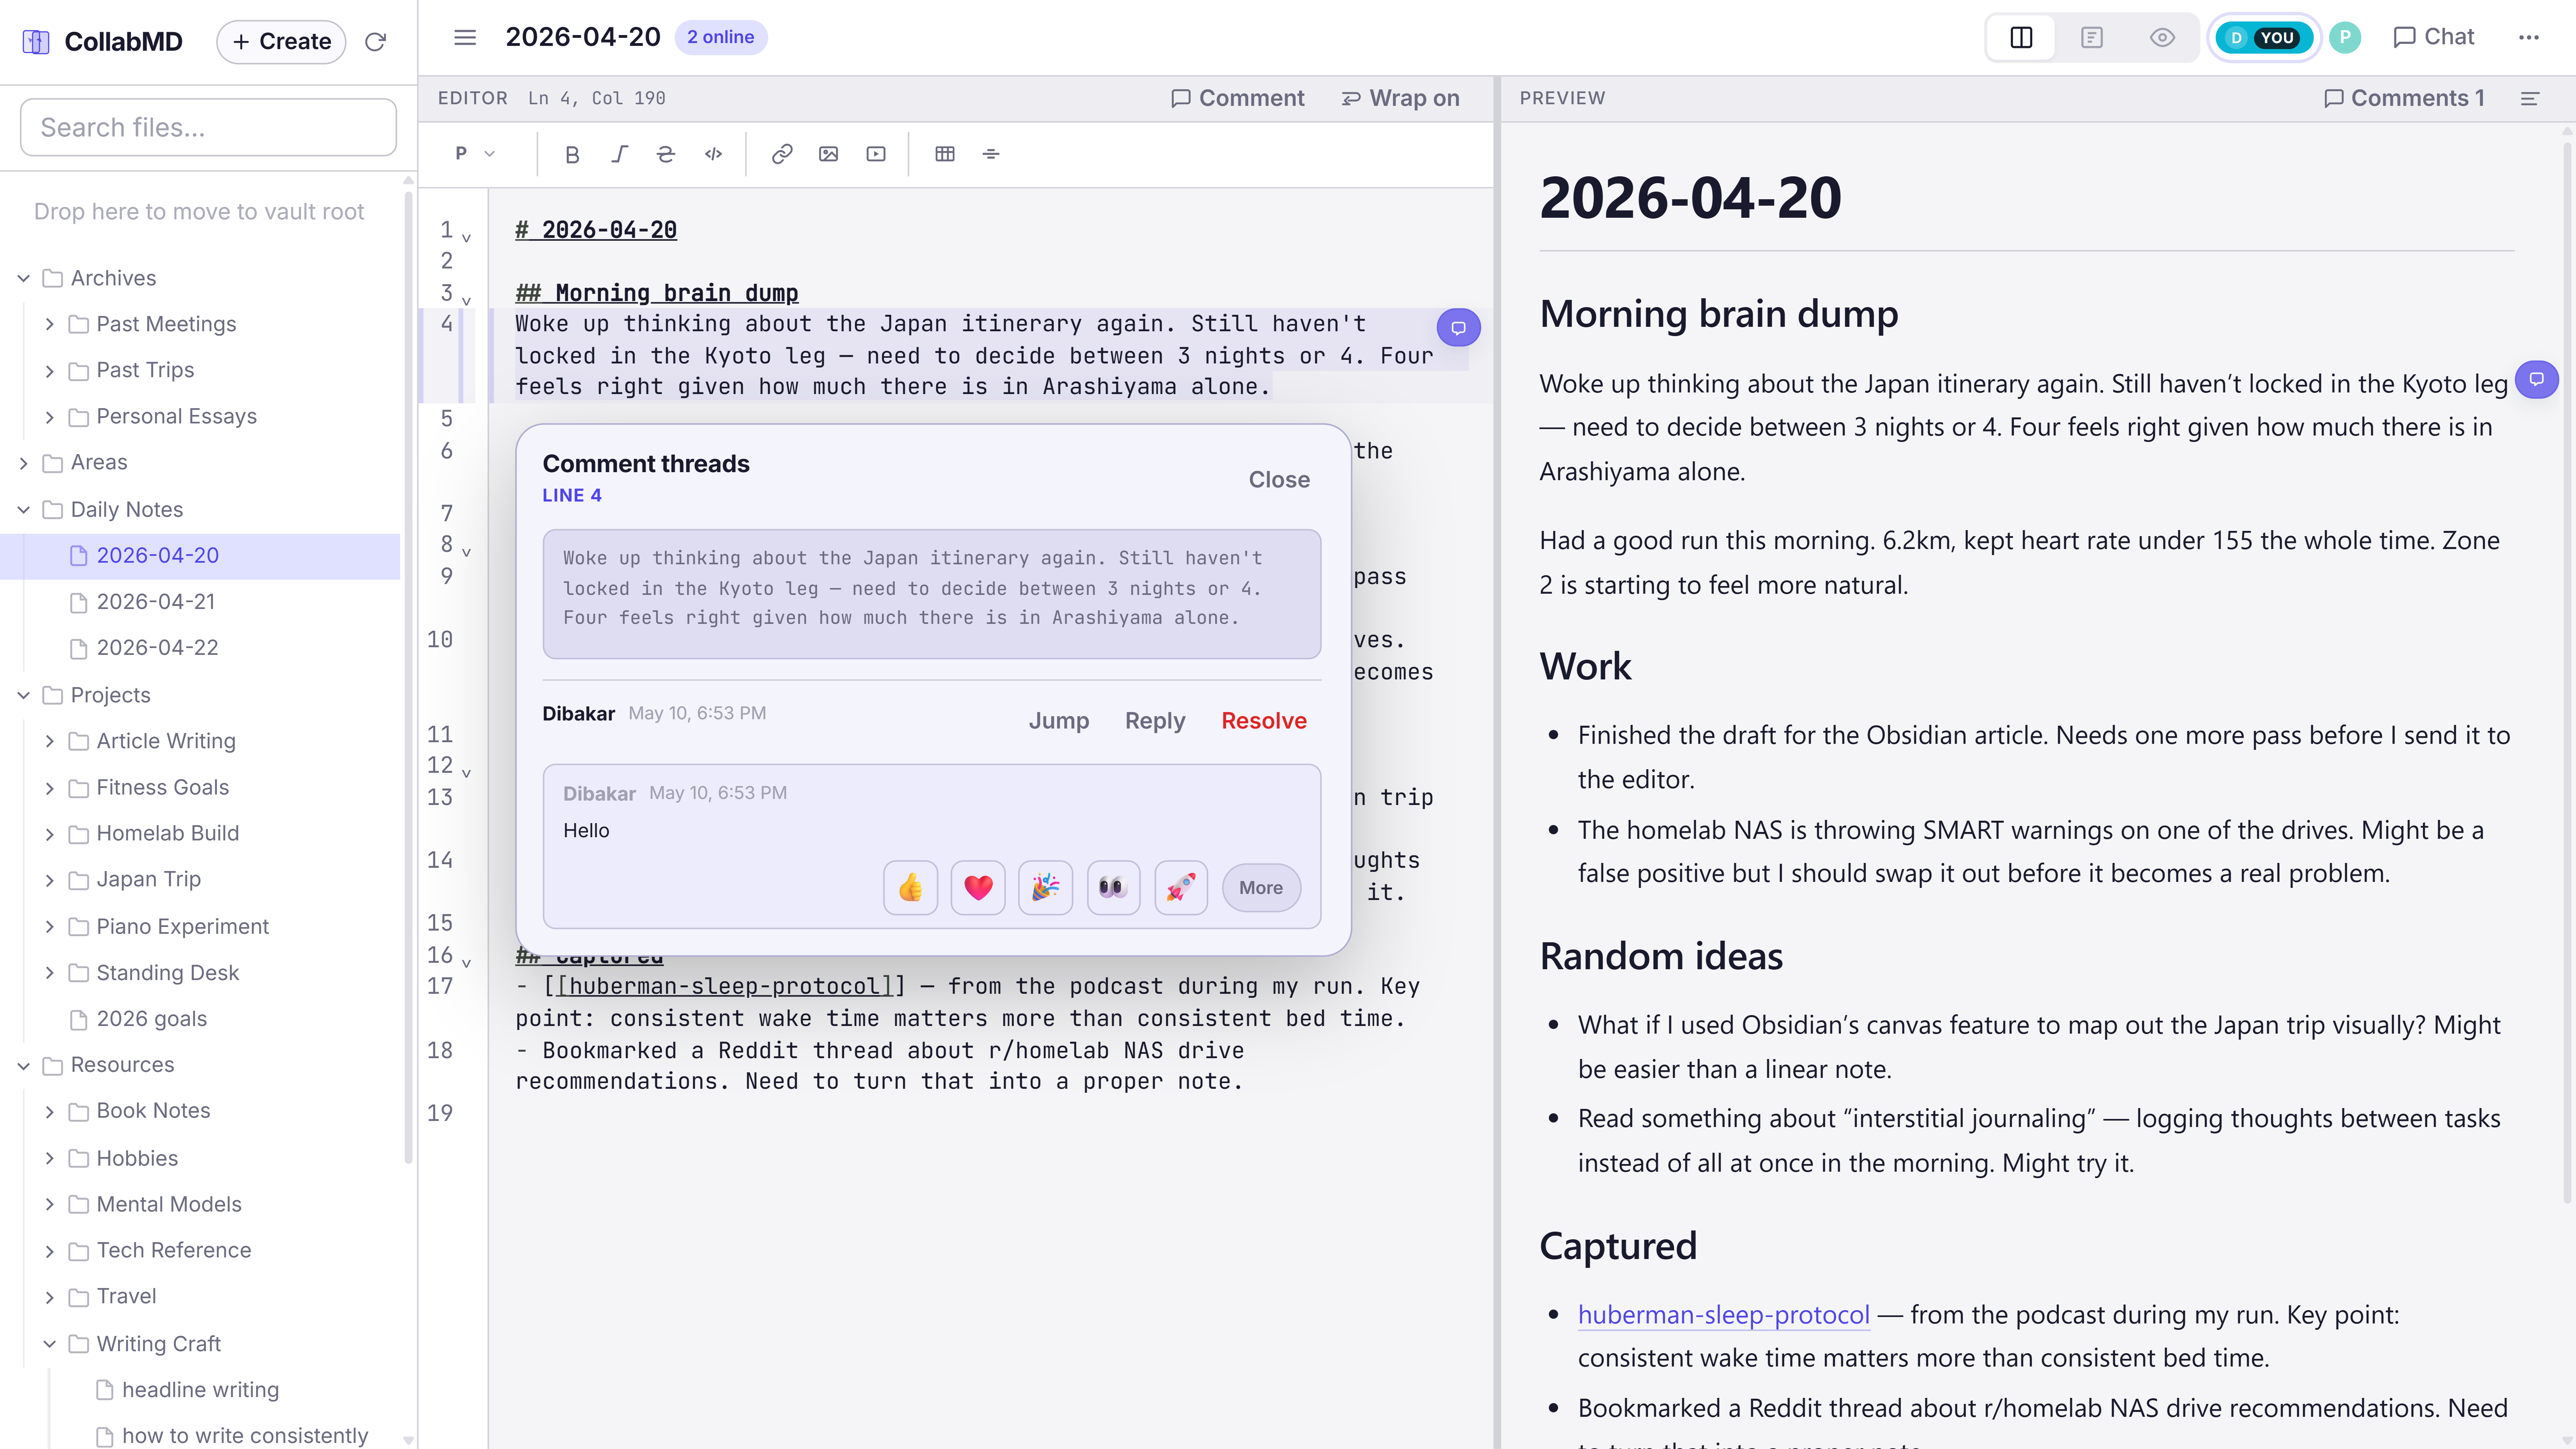
Task: Refresh the file list
Action: 375,41
